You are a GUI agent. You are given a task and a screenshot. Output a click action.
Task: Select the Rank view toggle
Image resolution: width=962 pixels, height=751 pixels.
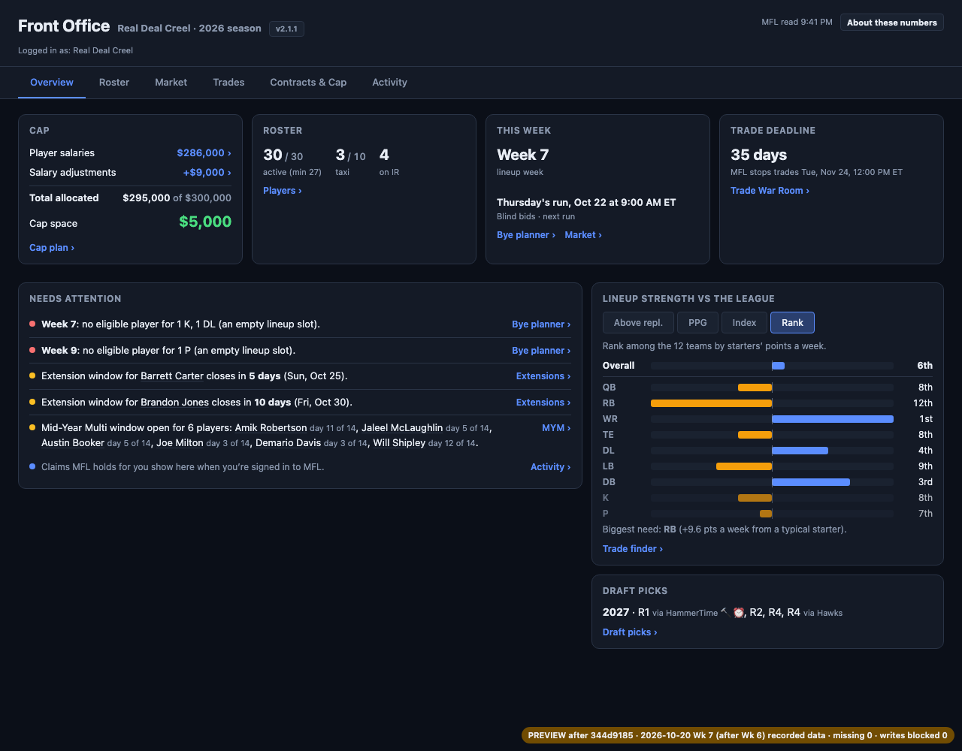[792, 322]
